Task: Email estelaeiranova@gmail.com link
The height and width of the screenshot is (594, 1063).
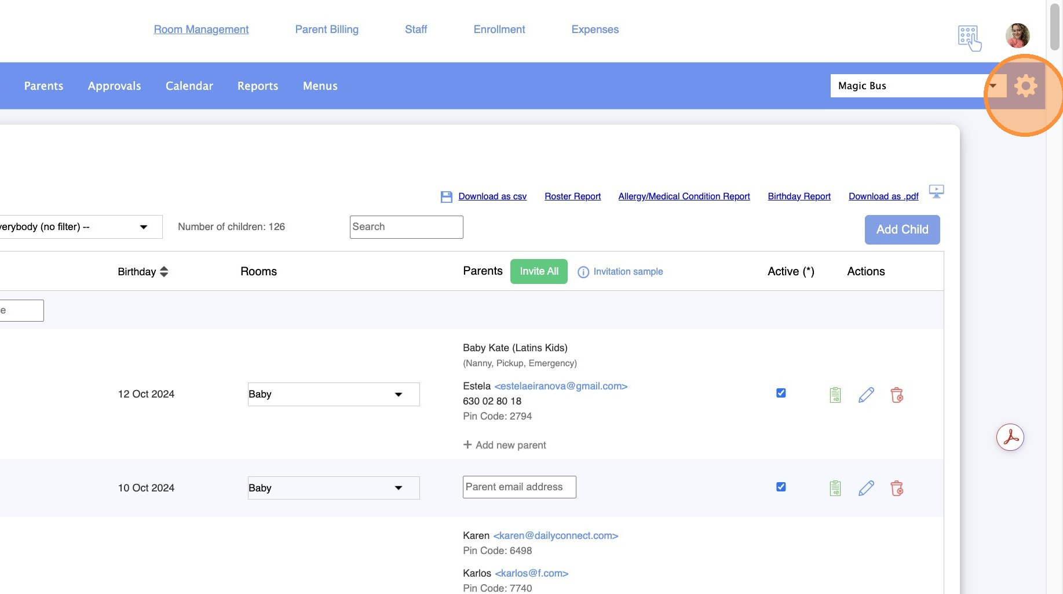Action: 560,386
